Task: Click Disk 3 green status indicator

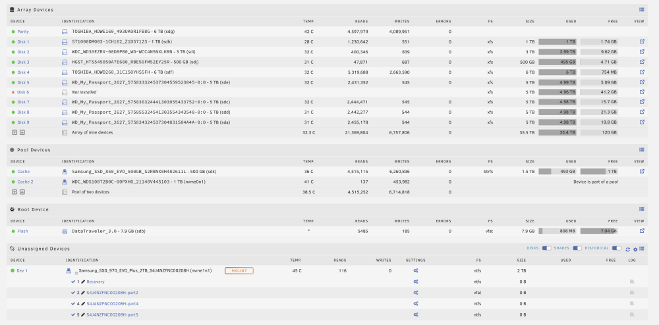Action: [13, 62]
